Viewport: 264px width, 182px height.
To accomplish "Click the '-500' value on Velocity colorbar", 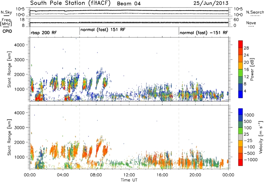I will 249,153.
